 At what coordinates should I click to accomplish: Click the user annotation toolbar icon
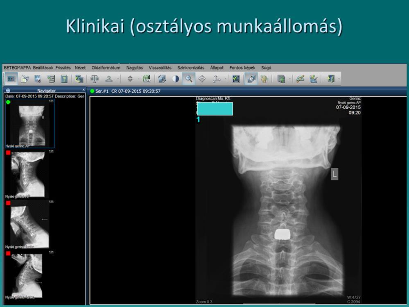pos(313,79)
